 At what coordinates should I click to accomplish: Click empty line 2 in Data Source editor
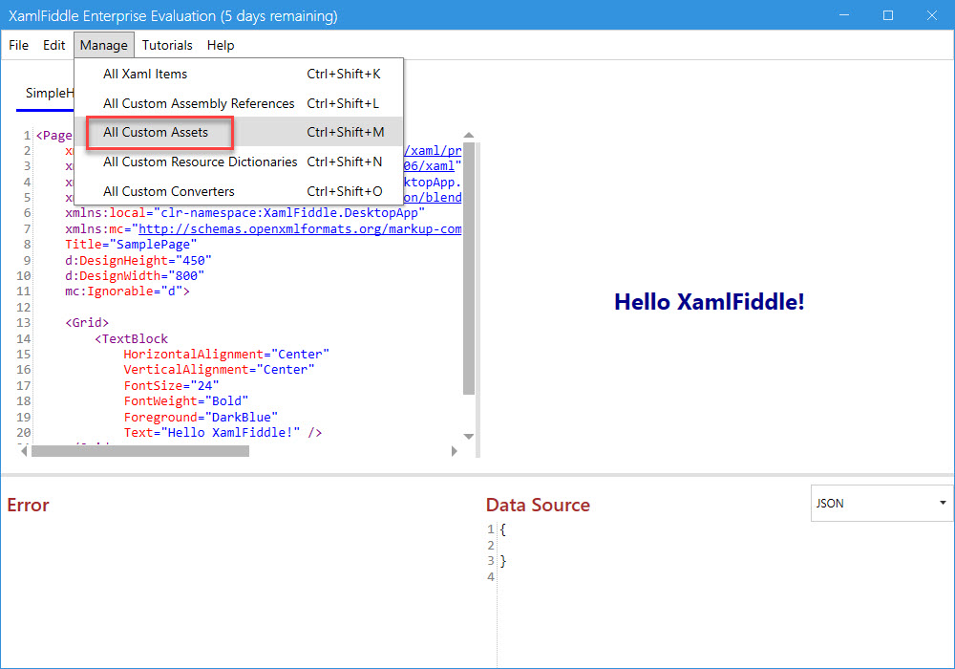[x=725, y=546]
